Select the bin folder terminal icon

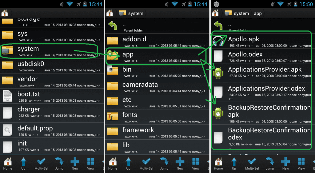point(113,71)
